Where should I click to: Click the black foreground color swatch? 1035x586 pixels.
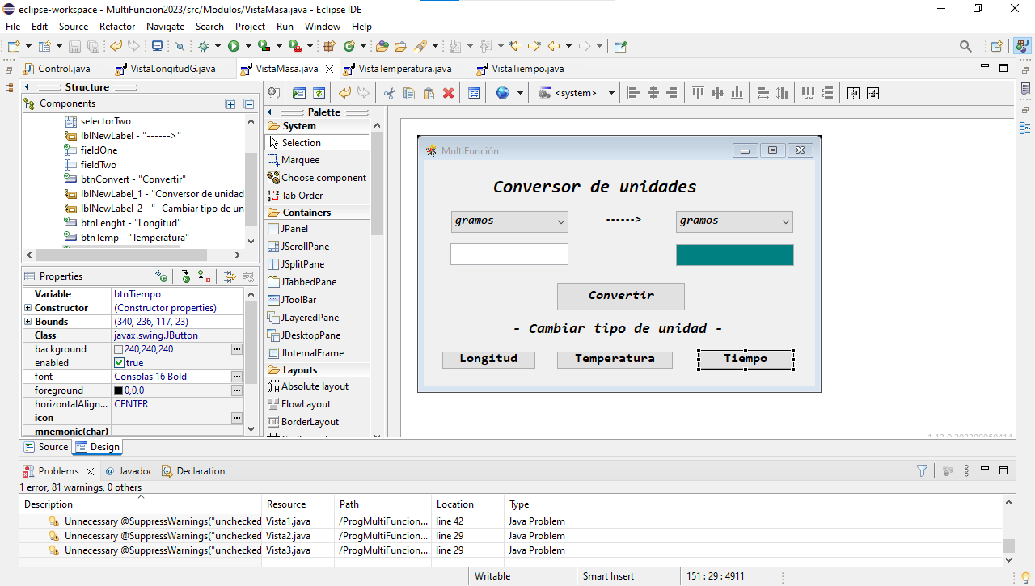pos(119,390)
